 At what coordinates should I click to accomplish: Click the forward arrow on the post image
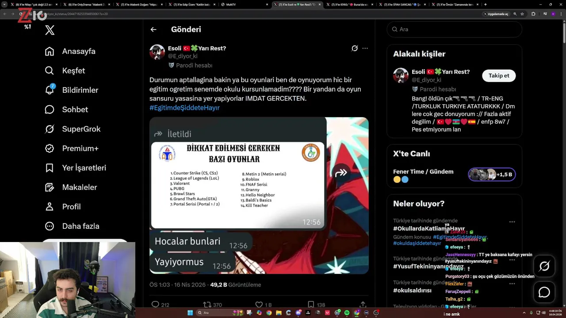point(341,173)
